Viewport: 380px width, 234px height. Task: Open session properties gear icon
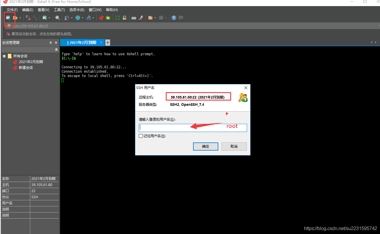coord(45,18)
